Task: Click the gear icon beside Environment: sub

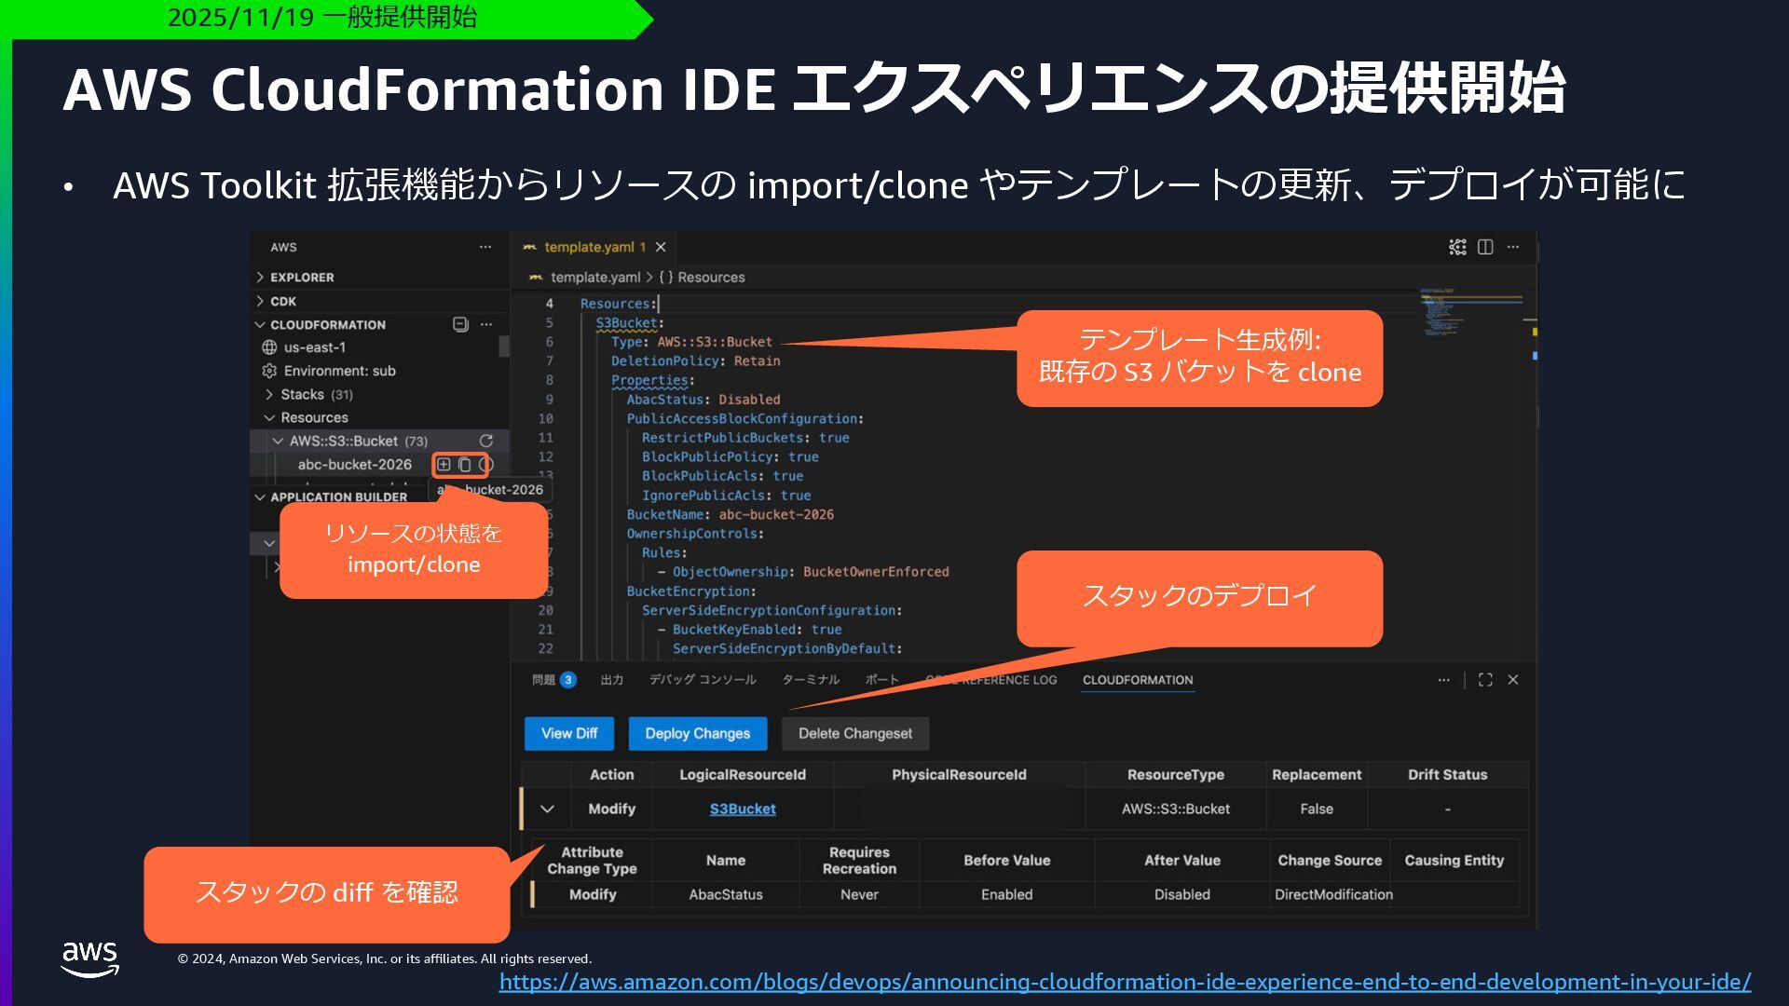Action: click(269, 371)
